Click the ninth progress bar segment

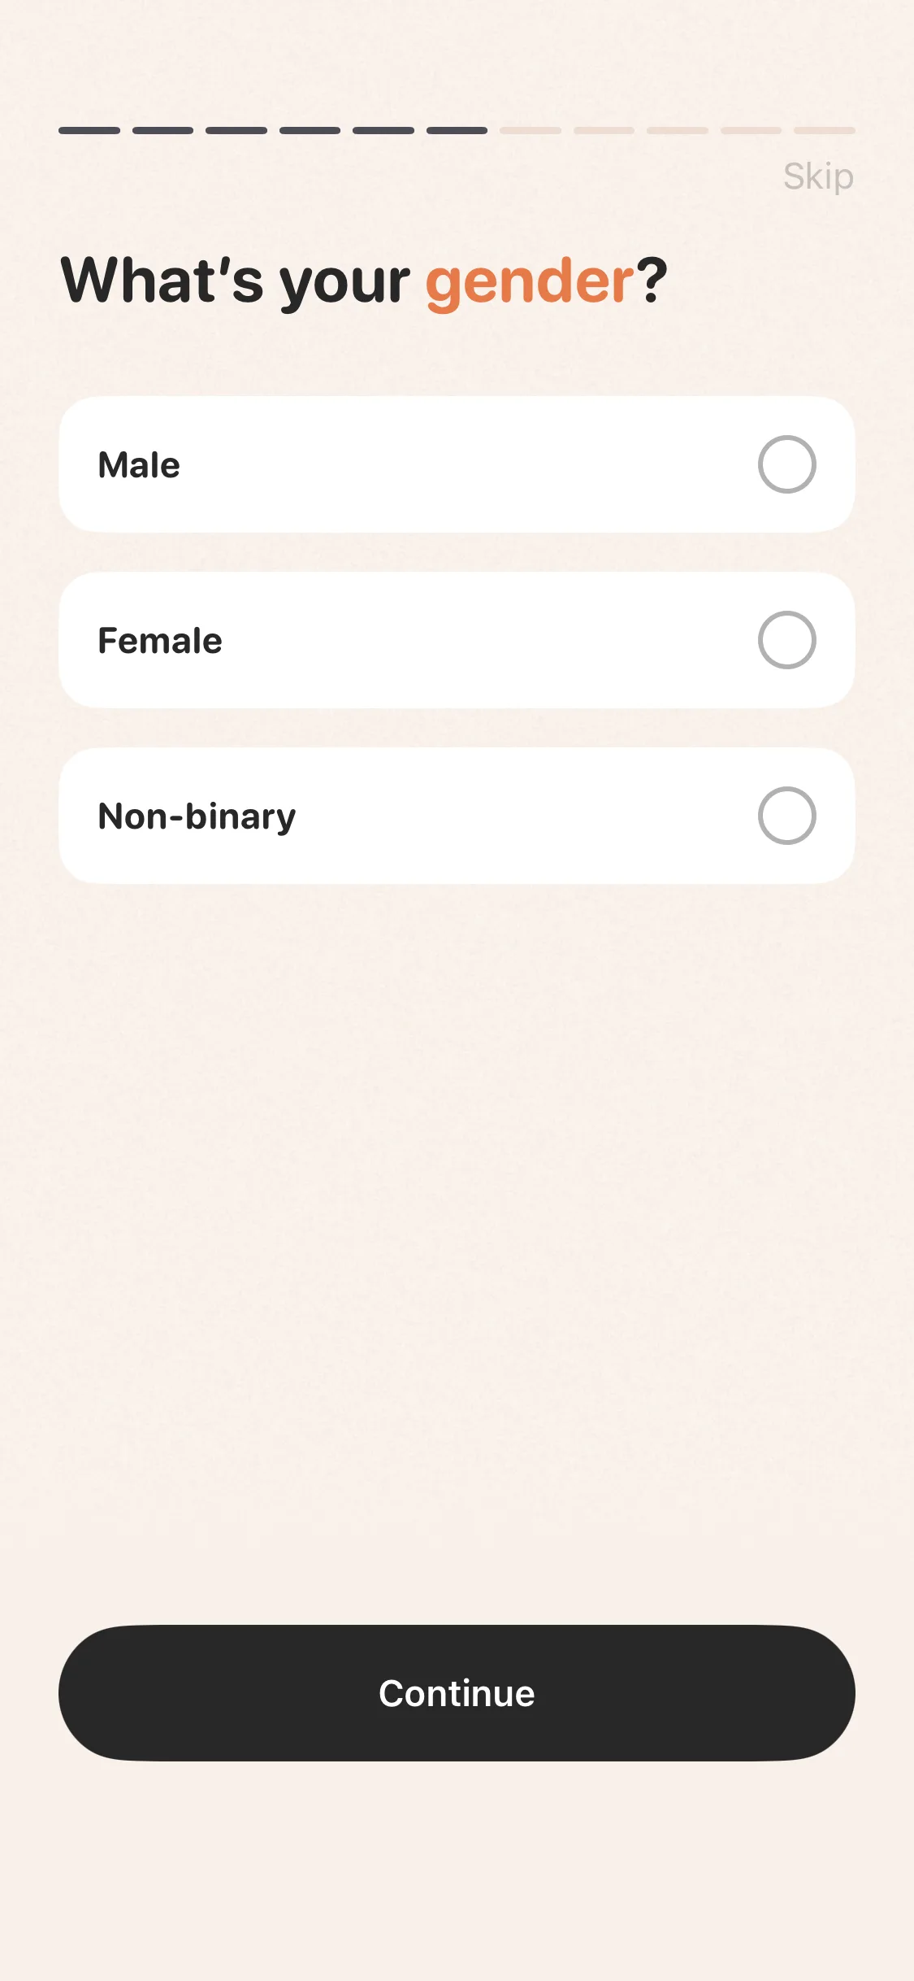click(678, 130)
